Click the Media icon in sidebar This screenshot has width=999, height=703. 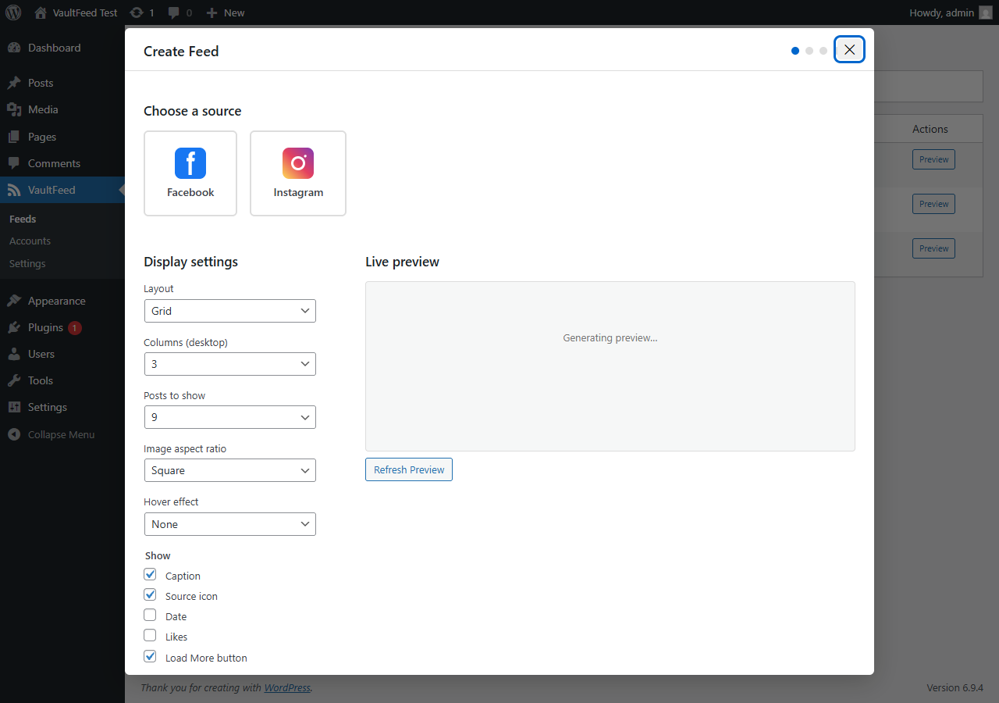[14, 109]
